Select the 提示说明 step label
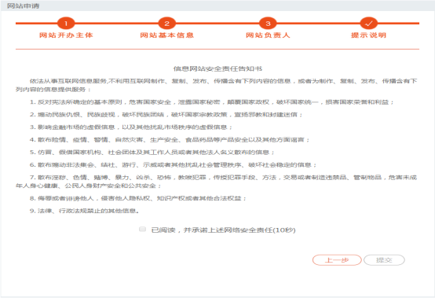 click(369, 35)
